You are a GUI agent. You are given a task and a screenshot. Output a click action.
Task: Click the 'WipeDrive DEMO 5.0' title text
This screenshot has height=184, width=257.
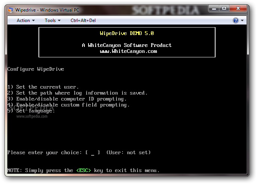(127, 33)
